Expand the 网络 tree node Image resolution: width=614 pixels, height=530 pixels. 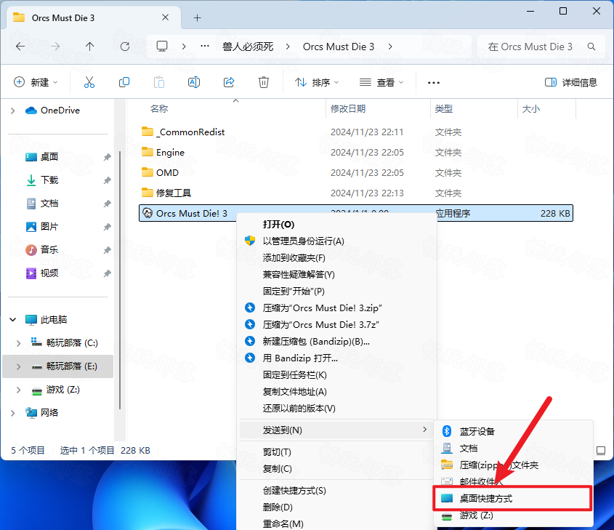[x=12, y=413]
